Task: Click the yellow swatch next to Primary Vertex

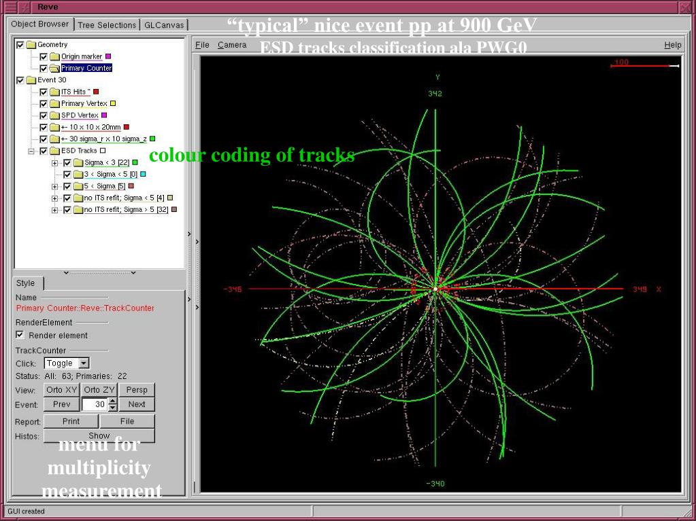Action: tap(113, 104)
